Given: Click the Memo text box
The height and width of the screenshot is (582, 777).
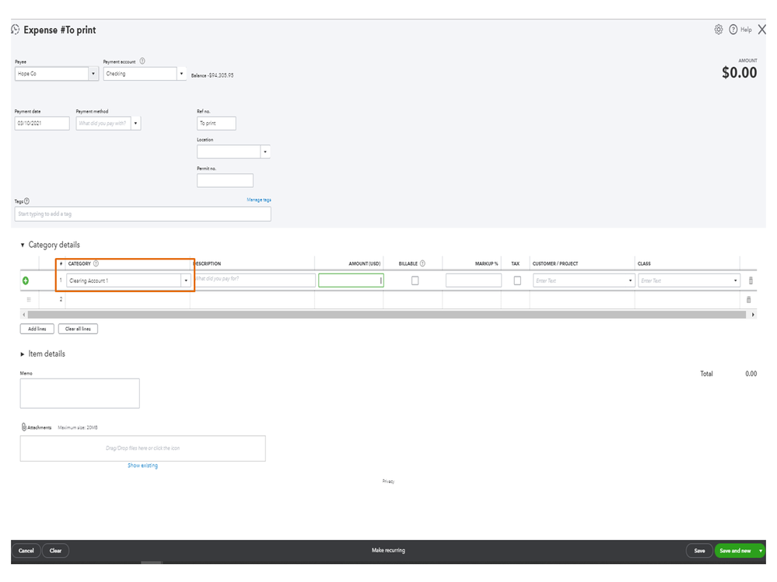Looking at the screenshot, I should pos(80,393).
